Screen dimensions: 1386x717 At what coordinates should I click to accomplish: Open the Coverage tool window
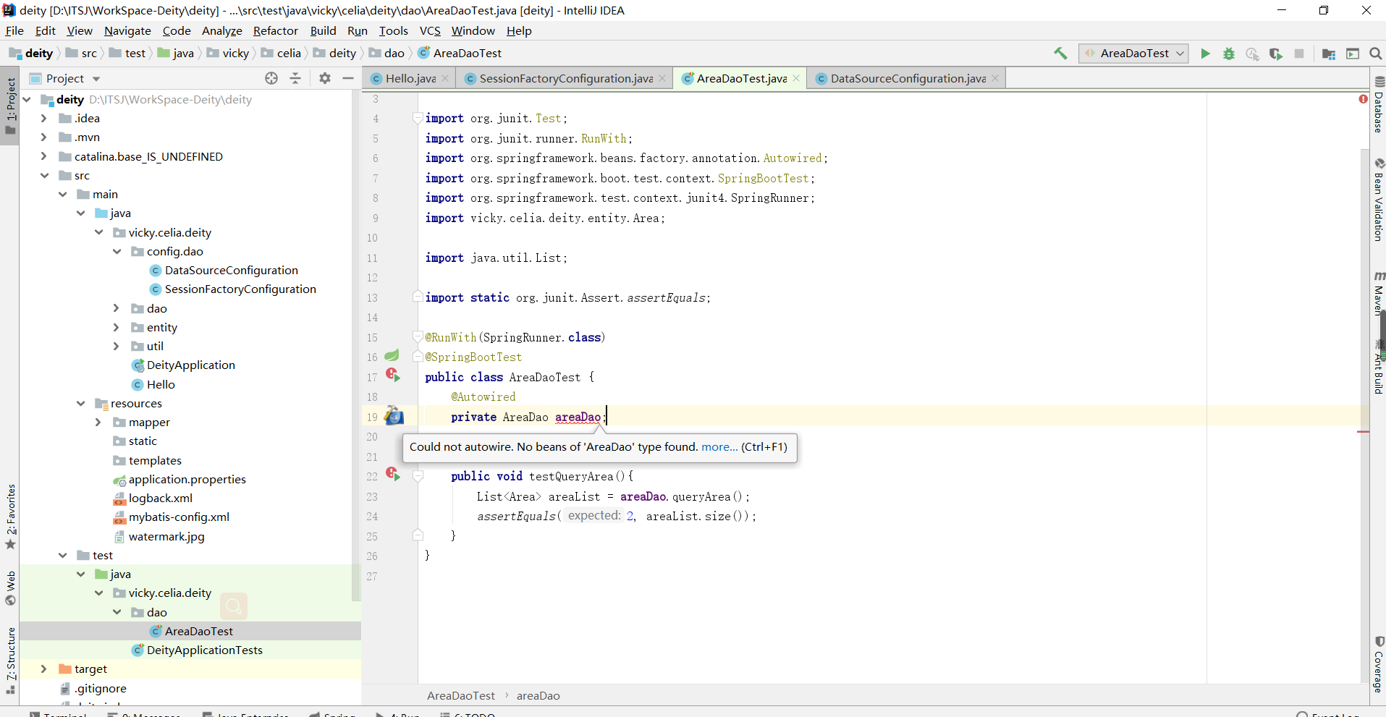tap(1379, 664)
